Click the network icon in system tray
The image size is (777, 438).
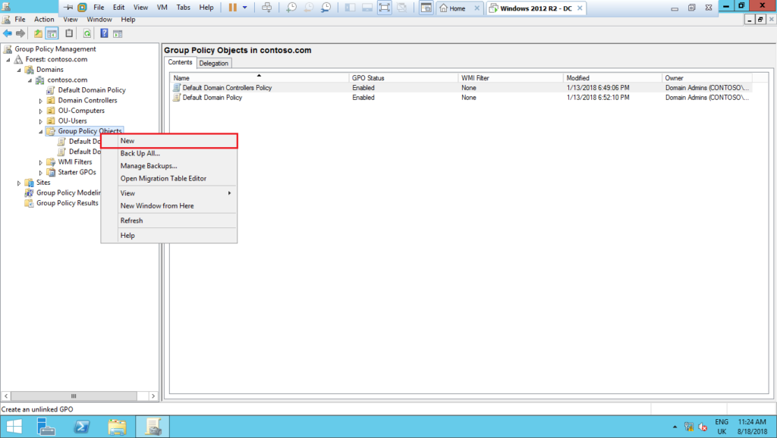(689, 427)
